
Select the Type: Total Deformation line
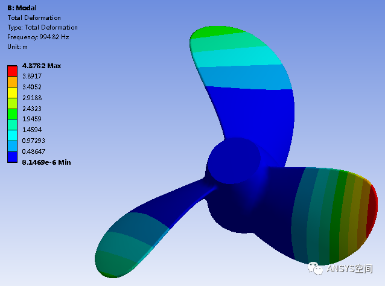pyautogui.click(x=42, y=27)
